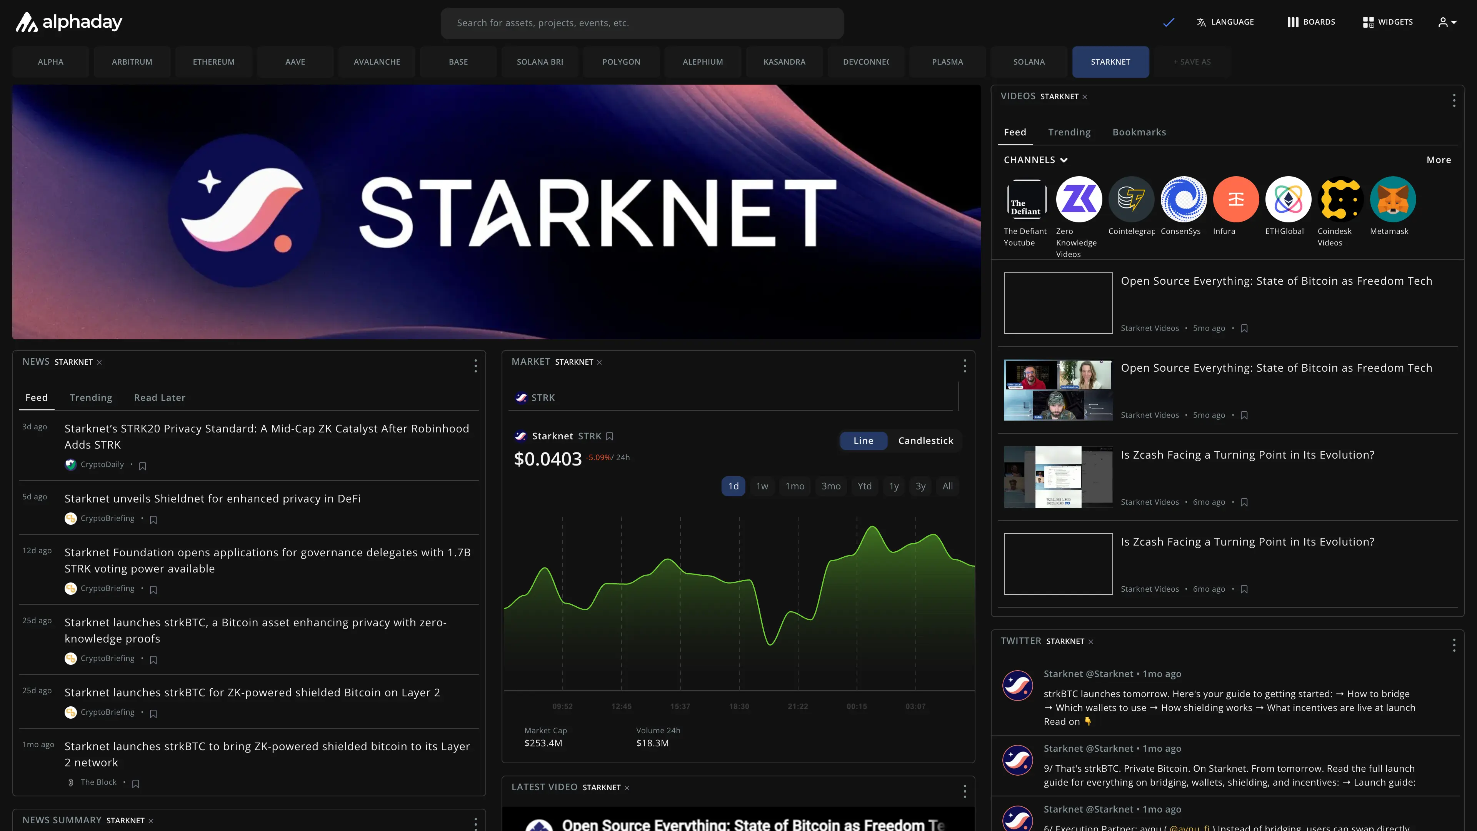Switch to the Alpha board tab
Image resolution: width=1477 pixels, height=831 pixels.
pyautogui.click(x=50, y=62)
